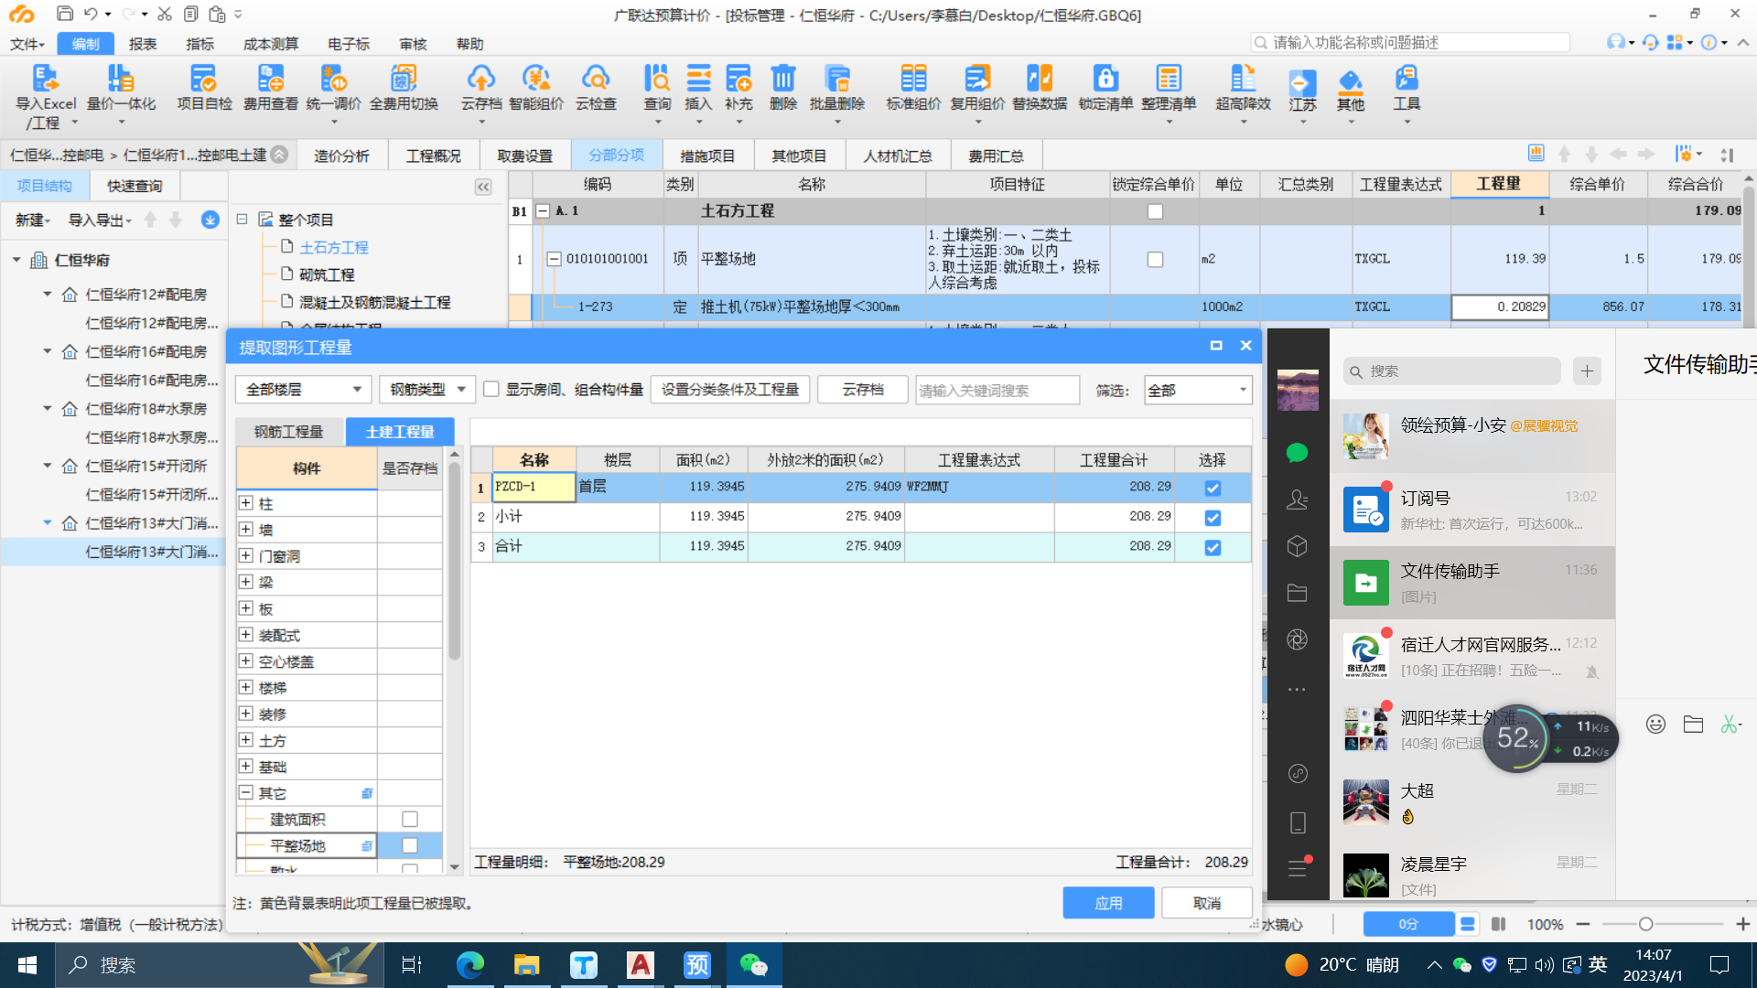The width and height of the screenshot is (1757, 988).
Task: Expand the 土方 component node
Action: click(x=245, y=740)
